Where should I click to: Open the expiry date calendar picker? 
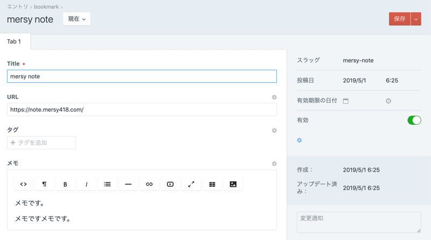(346, 101)
